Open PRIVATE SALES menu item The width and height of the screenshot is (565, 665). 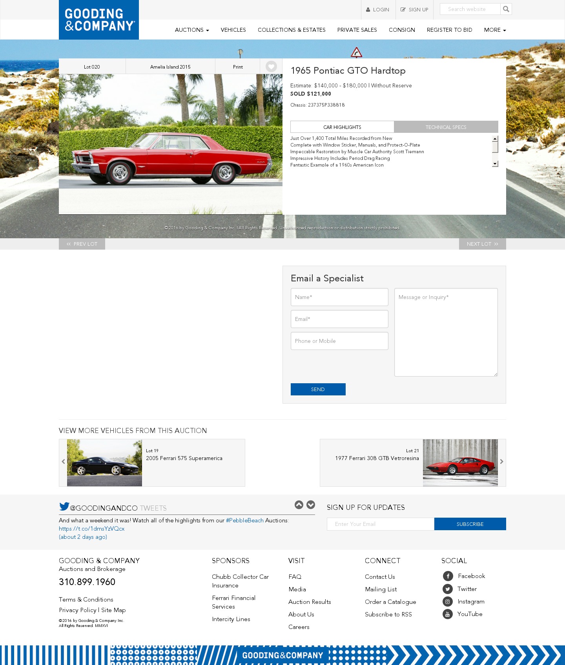click(357, 30)
